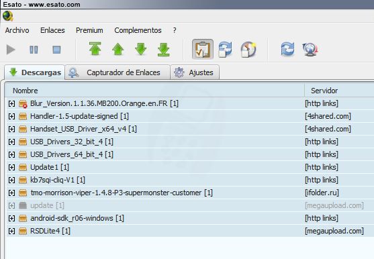Click package icon beside USB_Drivers_32_bit_4
This screenshot has height=259, width=374.
pos(23,142)
